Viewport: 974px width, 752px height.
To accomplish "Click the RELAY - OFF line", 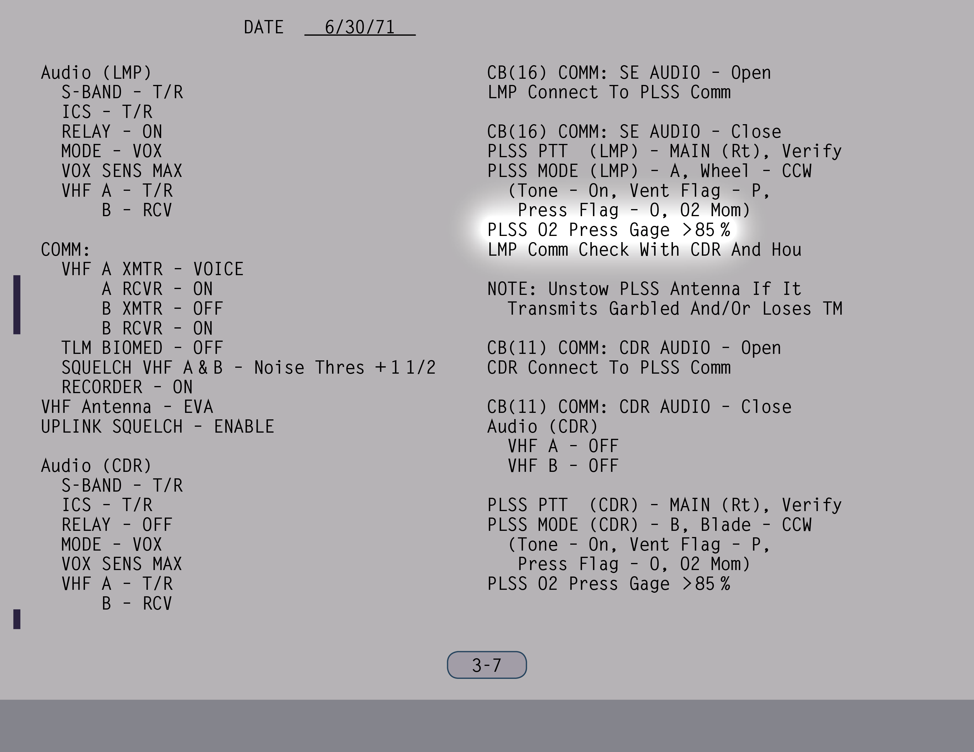I will [x=117, y=524].
